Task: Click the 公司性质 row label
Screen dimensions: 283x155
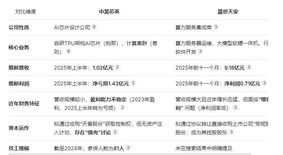Action: pyautogui.click(x=19, y=28)
